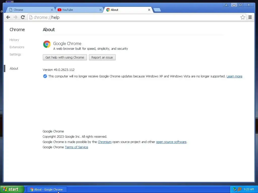Restore down the Chrome window
Image resolution: width=258 pixels, height=193 pixels.
(x=240, y=5)
